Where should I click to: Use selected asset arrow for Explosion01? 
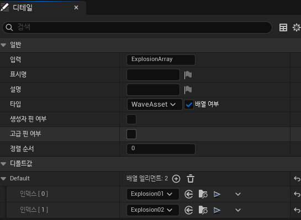point(189,194)
